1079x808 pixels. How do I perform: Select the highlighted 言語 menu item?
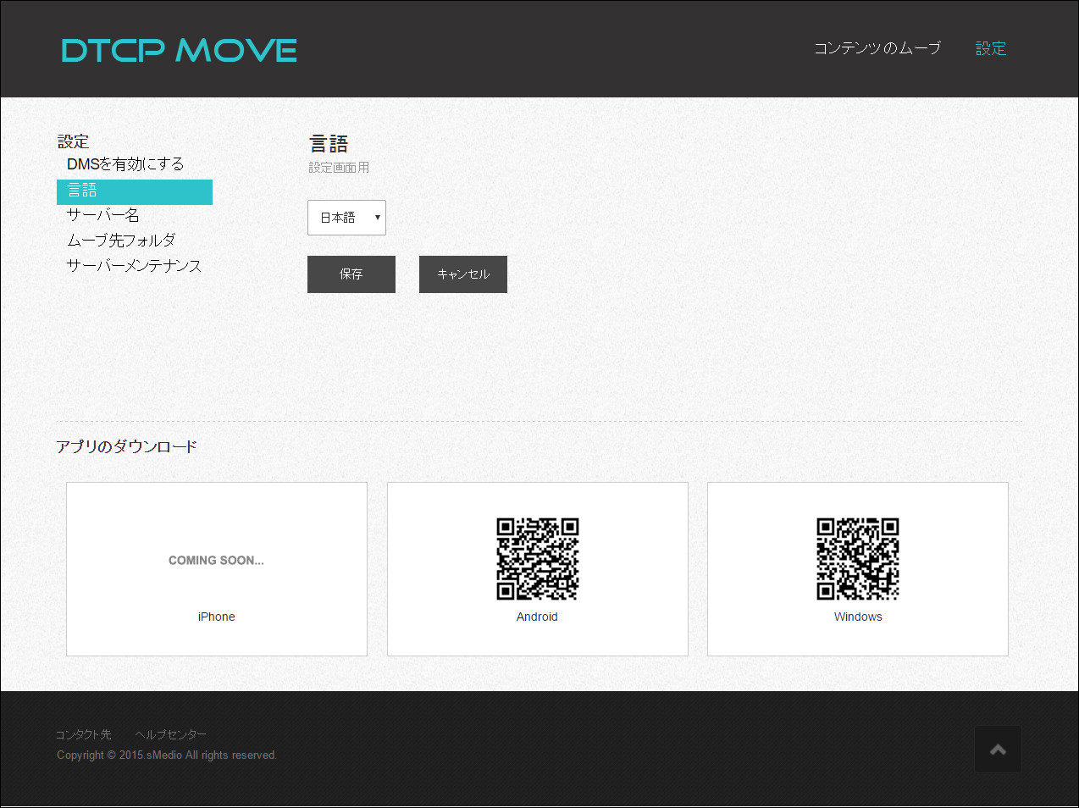pyautogui.click(x=82, y=191)
